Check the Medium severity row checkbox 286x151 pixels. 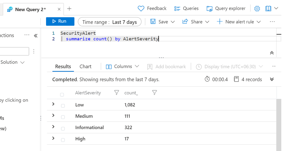pyautogui.click(x=63, y=117)
